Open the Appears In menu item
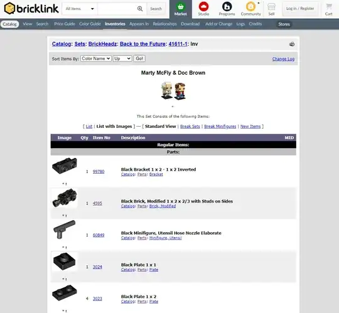The image size is (339, 313). point(139,24)
